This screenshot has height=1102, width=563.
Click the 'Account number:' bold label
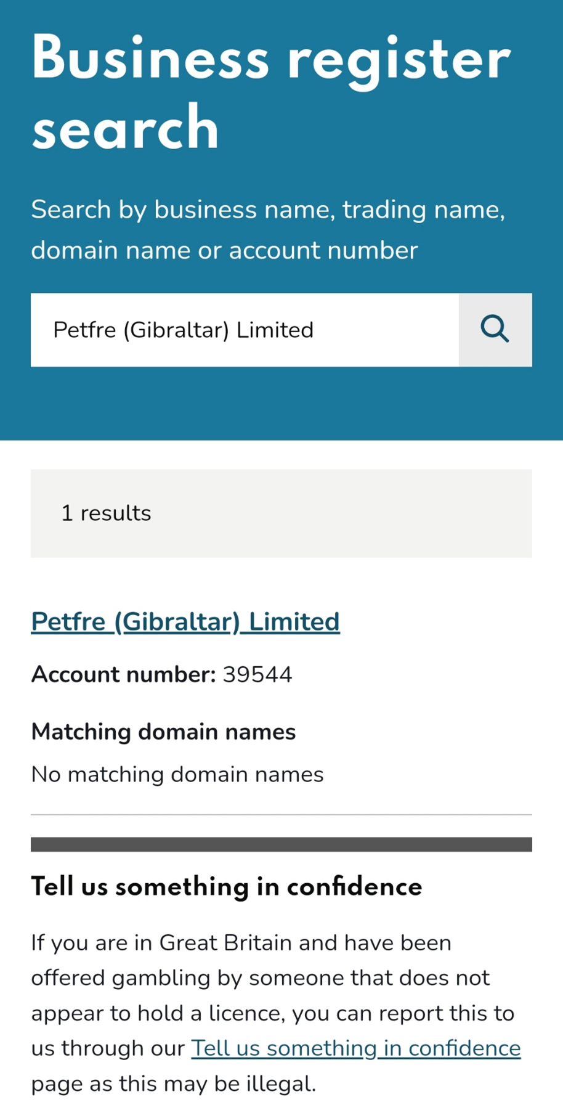(123, 674)
